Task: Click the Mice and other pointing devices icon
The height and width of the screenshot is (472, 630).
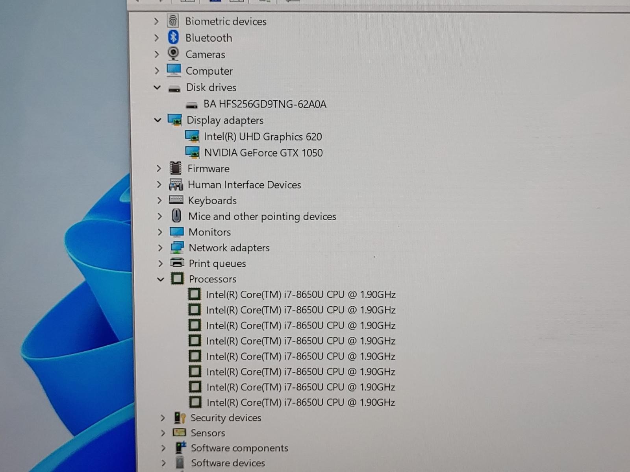Action: [x=176, y=216]
